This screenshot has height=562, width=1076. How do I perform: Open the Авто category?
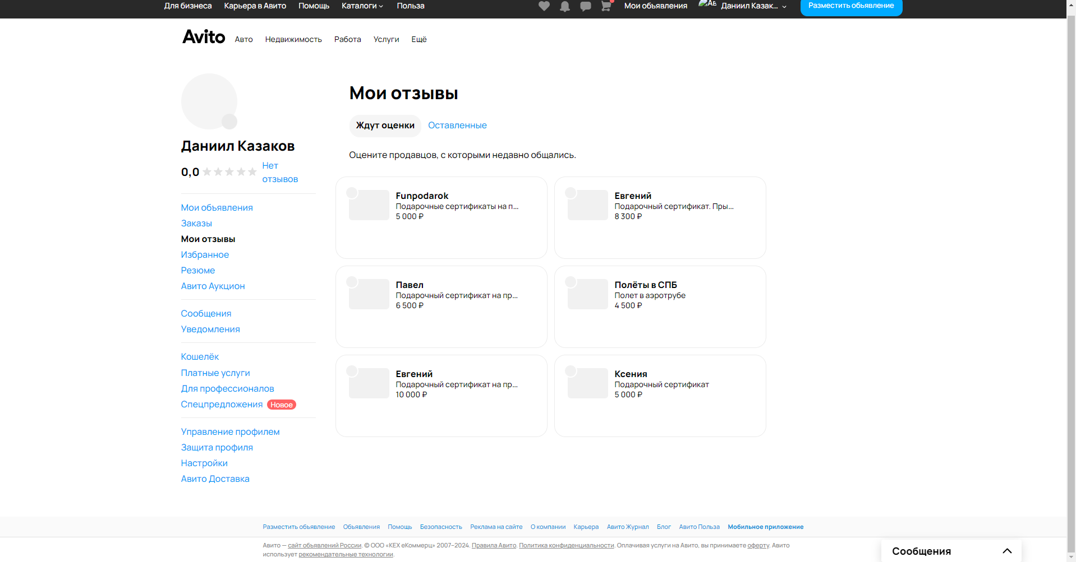click(x=243, y=39)
